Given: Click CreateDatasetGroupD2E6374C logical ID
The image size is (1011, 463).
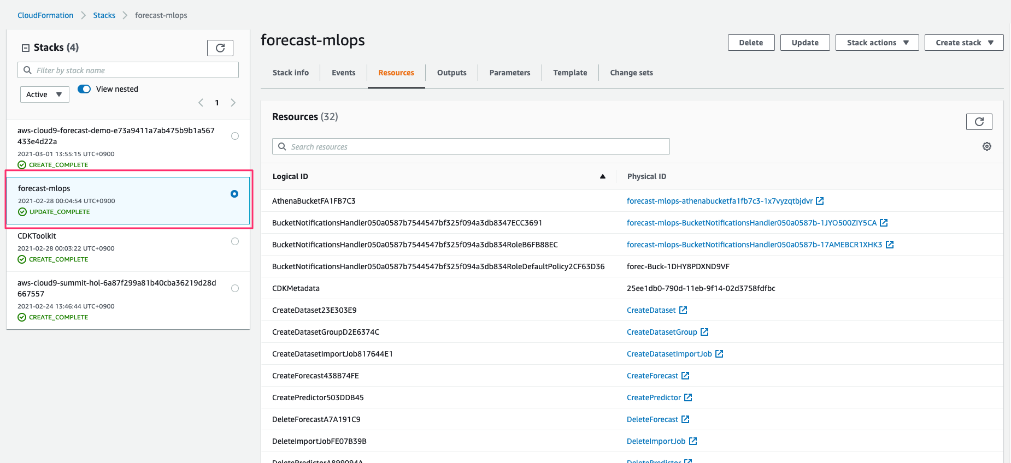Looking at the screenshot, I should coord(326,332).
